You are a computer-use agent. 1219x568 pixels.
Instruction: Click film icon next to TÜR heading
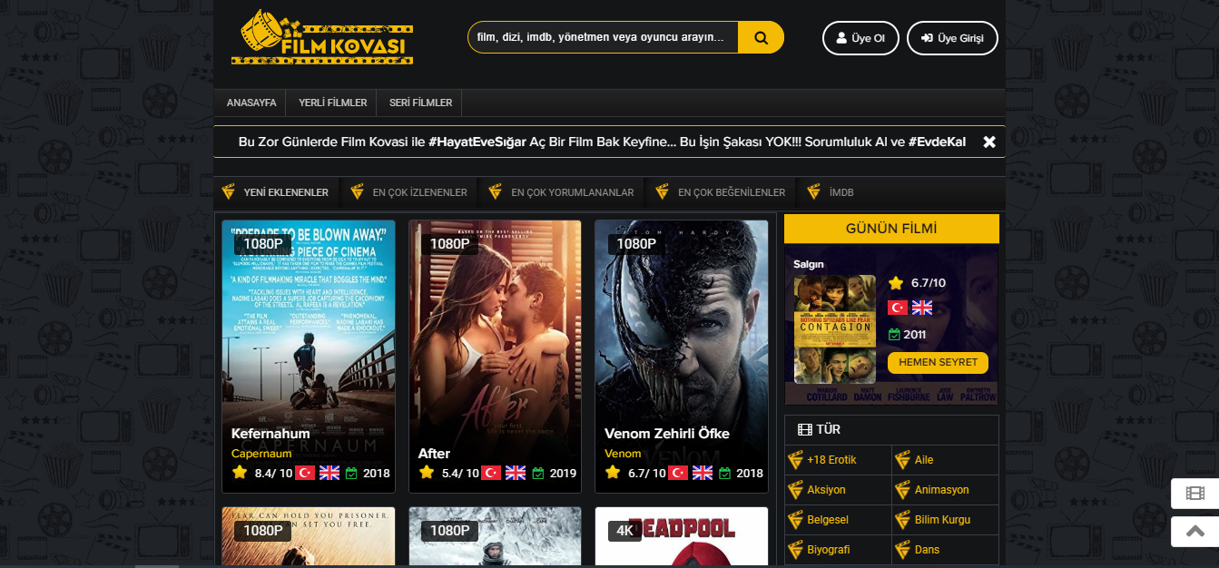804,429
